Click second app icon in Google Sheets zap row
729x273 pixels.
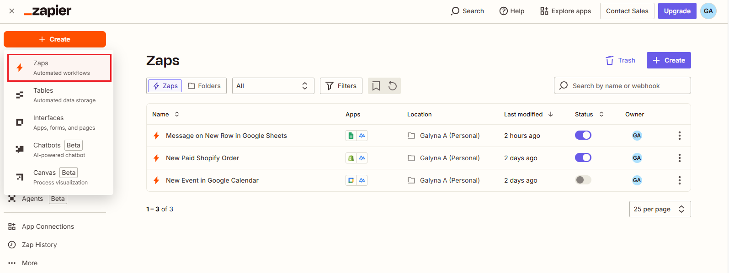click(x=362, y=136)
